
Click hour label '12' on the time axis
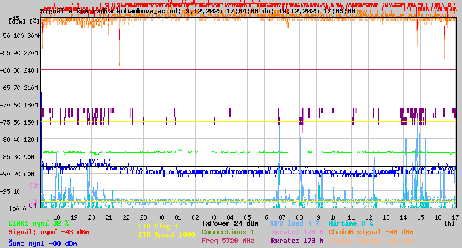pos(368,217)
